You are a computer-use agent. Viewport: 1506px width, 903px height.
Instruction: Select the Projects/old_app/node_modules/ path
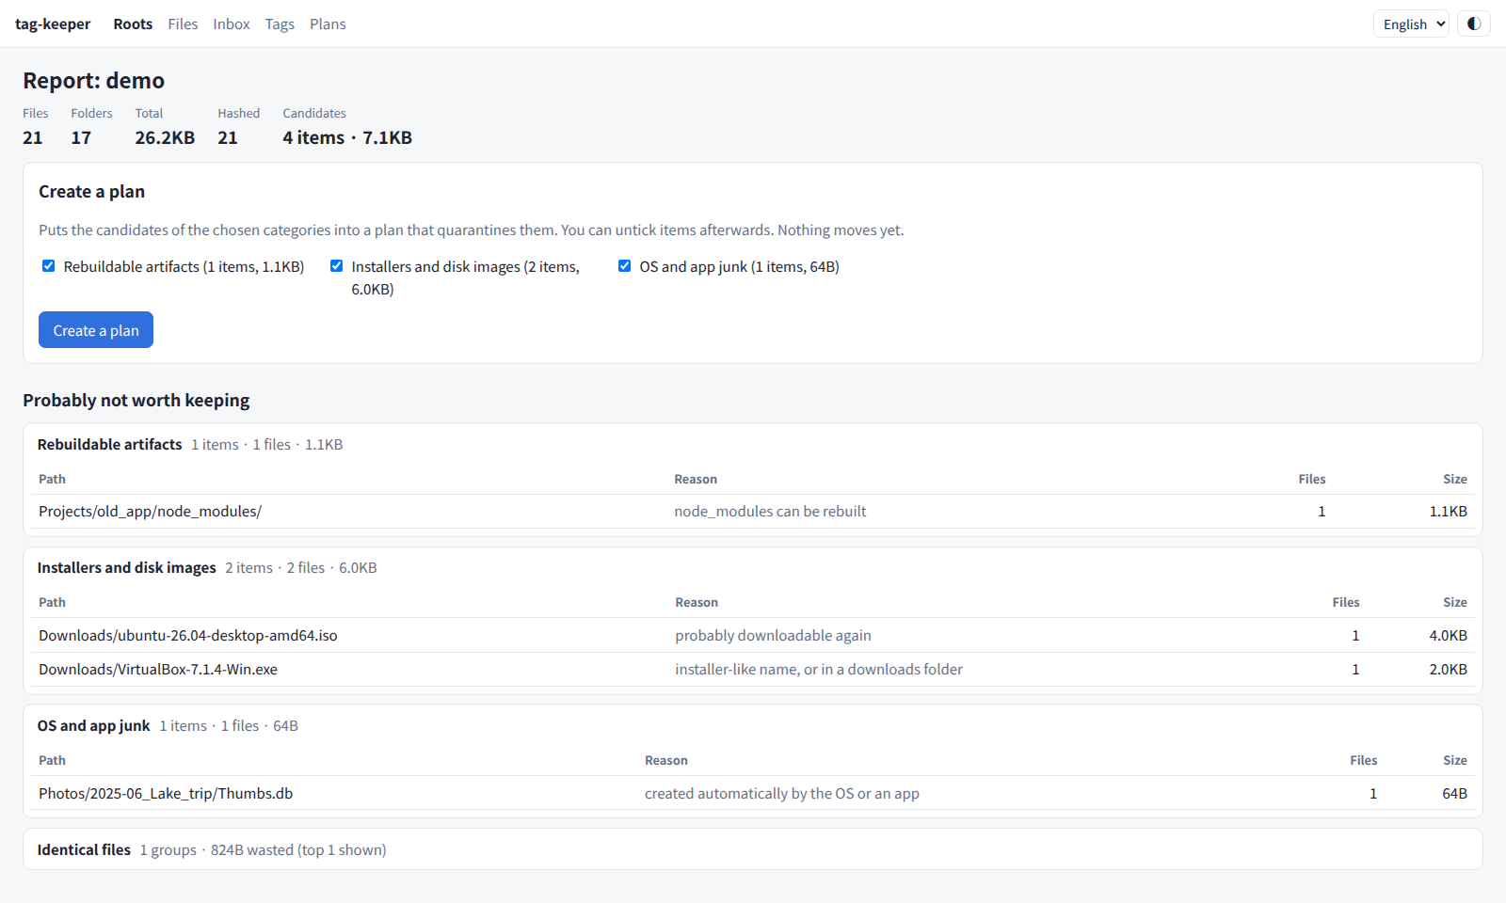tap(151, 511)
